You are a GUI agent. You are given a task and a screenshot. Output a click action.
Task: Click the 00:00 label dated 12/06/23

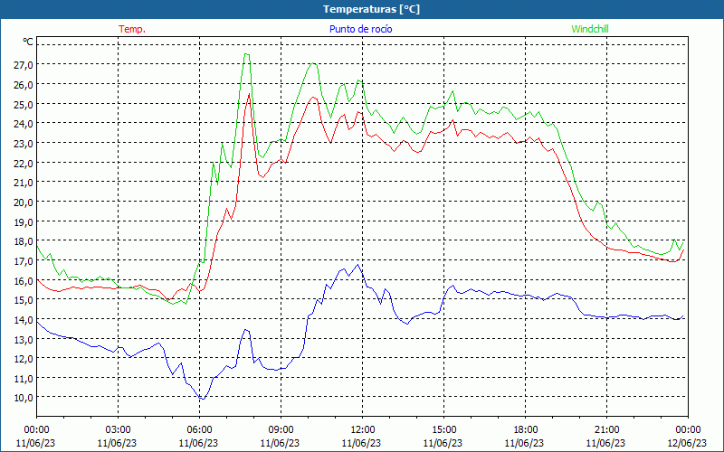688,429
